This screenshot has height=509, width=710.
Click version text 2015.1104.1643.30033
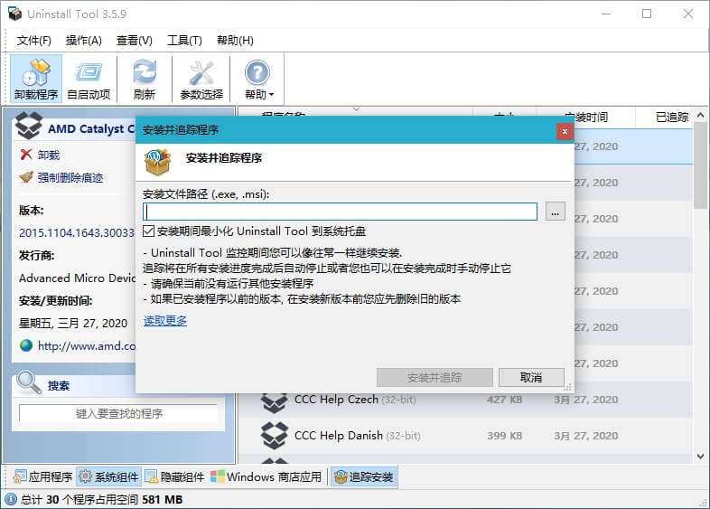click(x=77, y=232)
